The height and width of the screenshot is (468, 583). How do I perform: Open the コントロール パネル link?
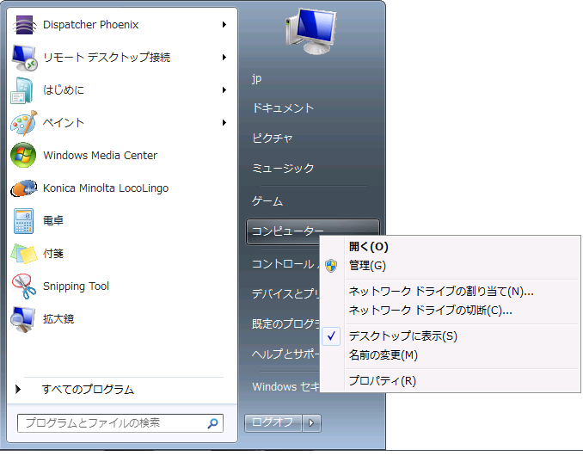[x=285, y=264]
